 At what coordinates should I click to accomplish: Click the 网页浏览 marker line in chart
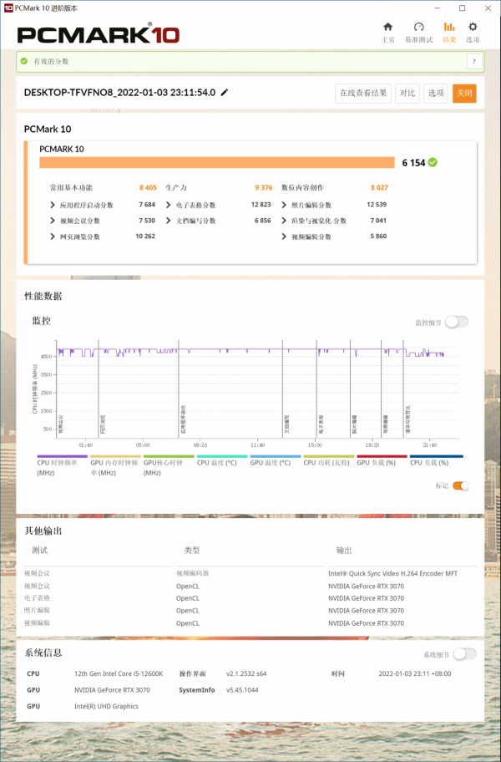[99, 389]
